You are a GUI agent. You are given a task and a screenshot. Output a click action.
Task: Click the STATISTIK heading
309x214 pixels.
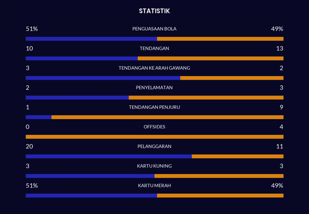[x=154, y=11]
